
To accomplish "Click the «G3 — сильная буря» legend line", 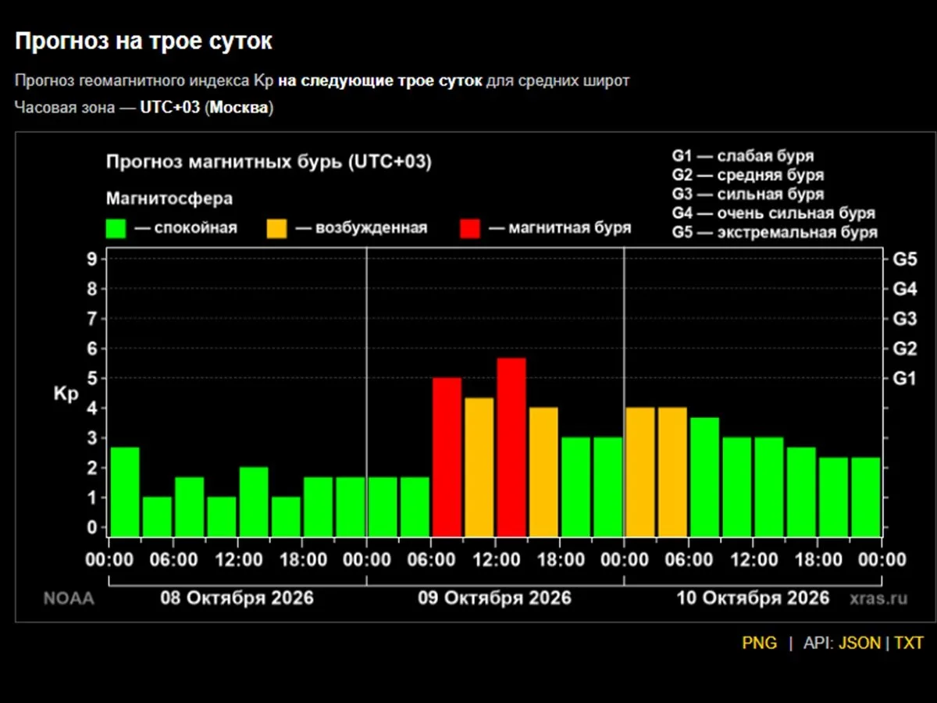I will [x=747, y=194].
